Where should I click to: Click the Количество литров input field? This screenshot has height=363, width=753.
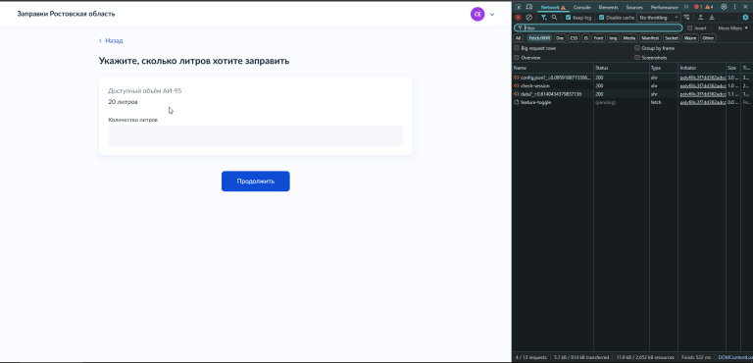click(x=256, y=135)
